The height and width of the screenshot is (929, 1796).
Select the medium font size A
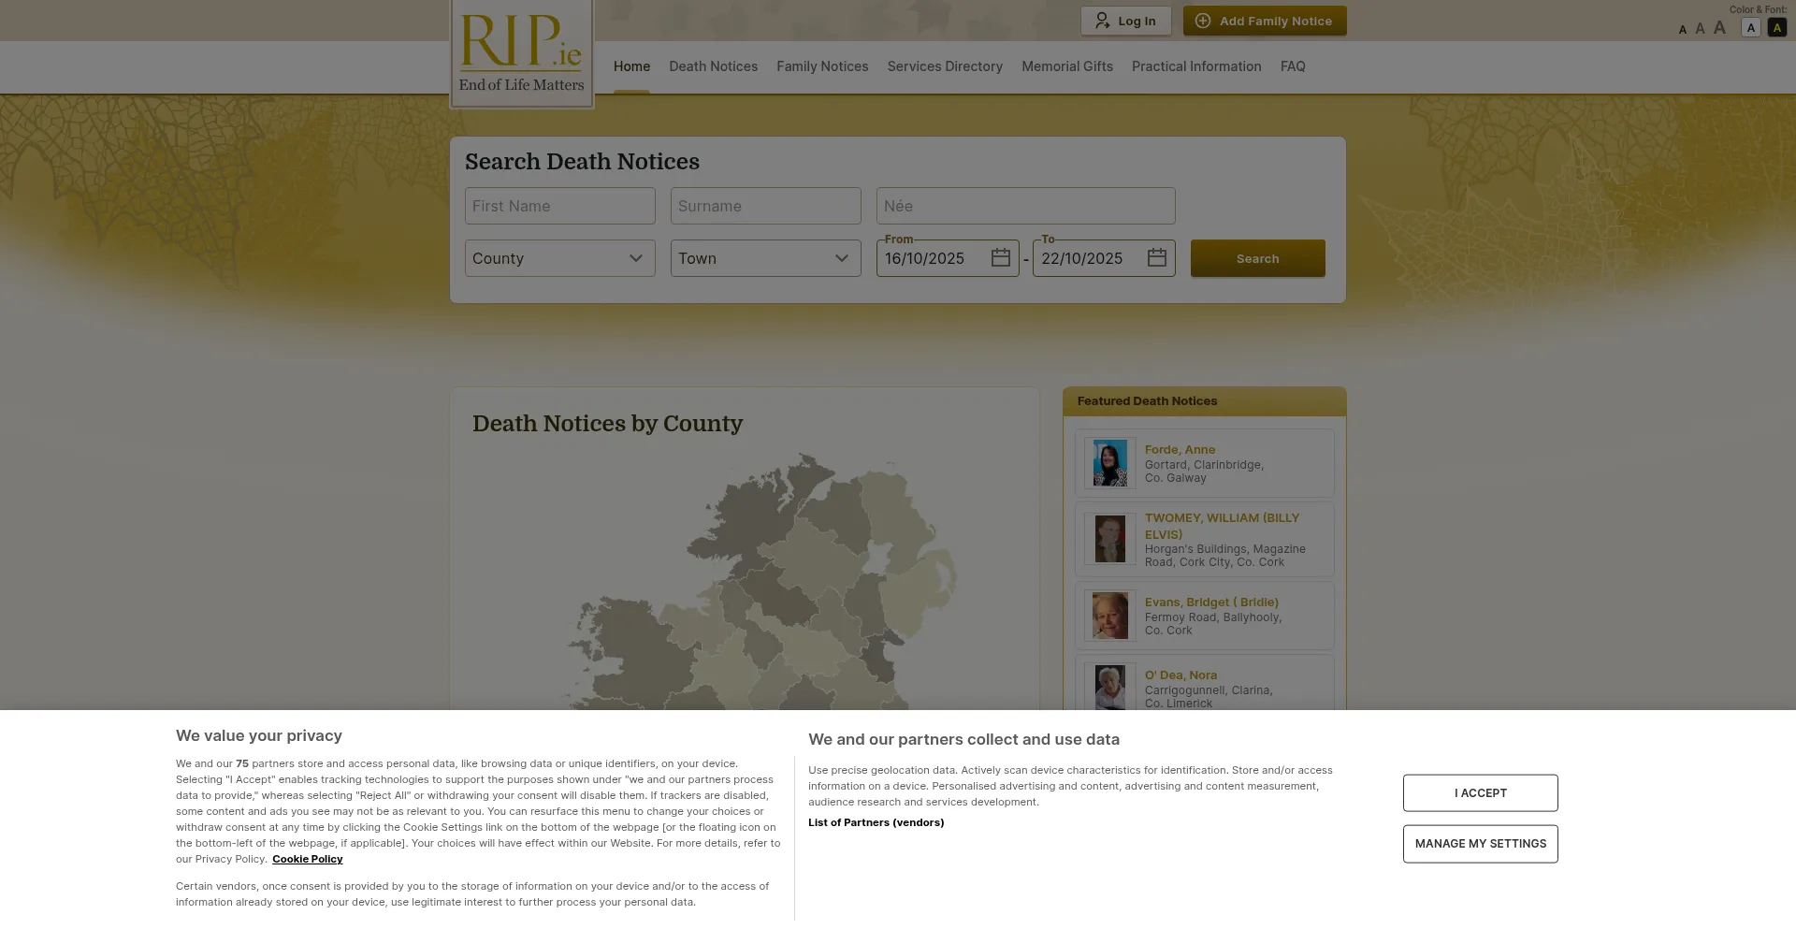coord(1700,29)
